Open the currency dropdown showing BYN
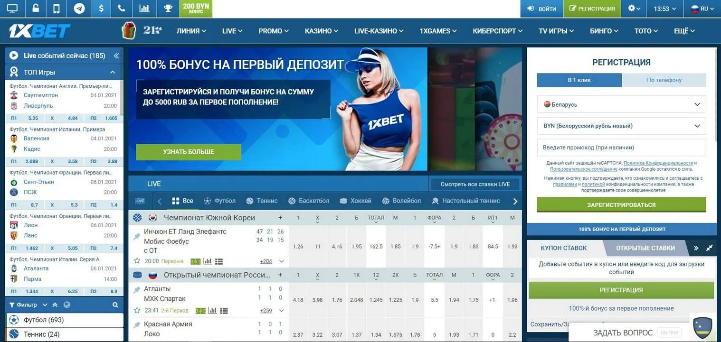 [621, 126]
